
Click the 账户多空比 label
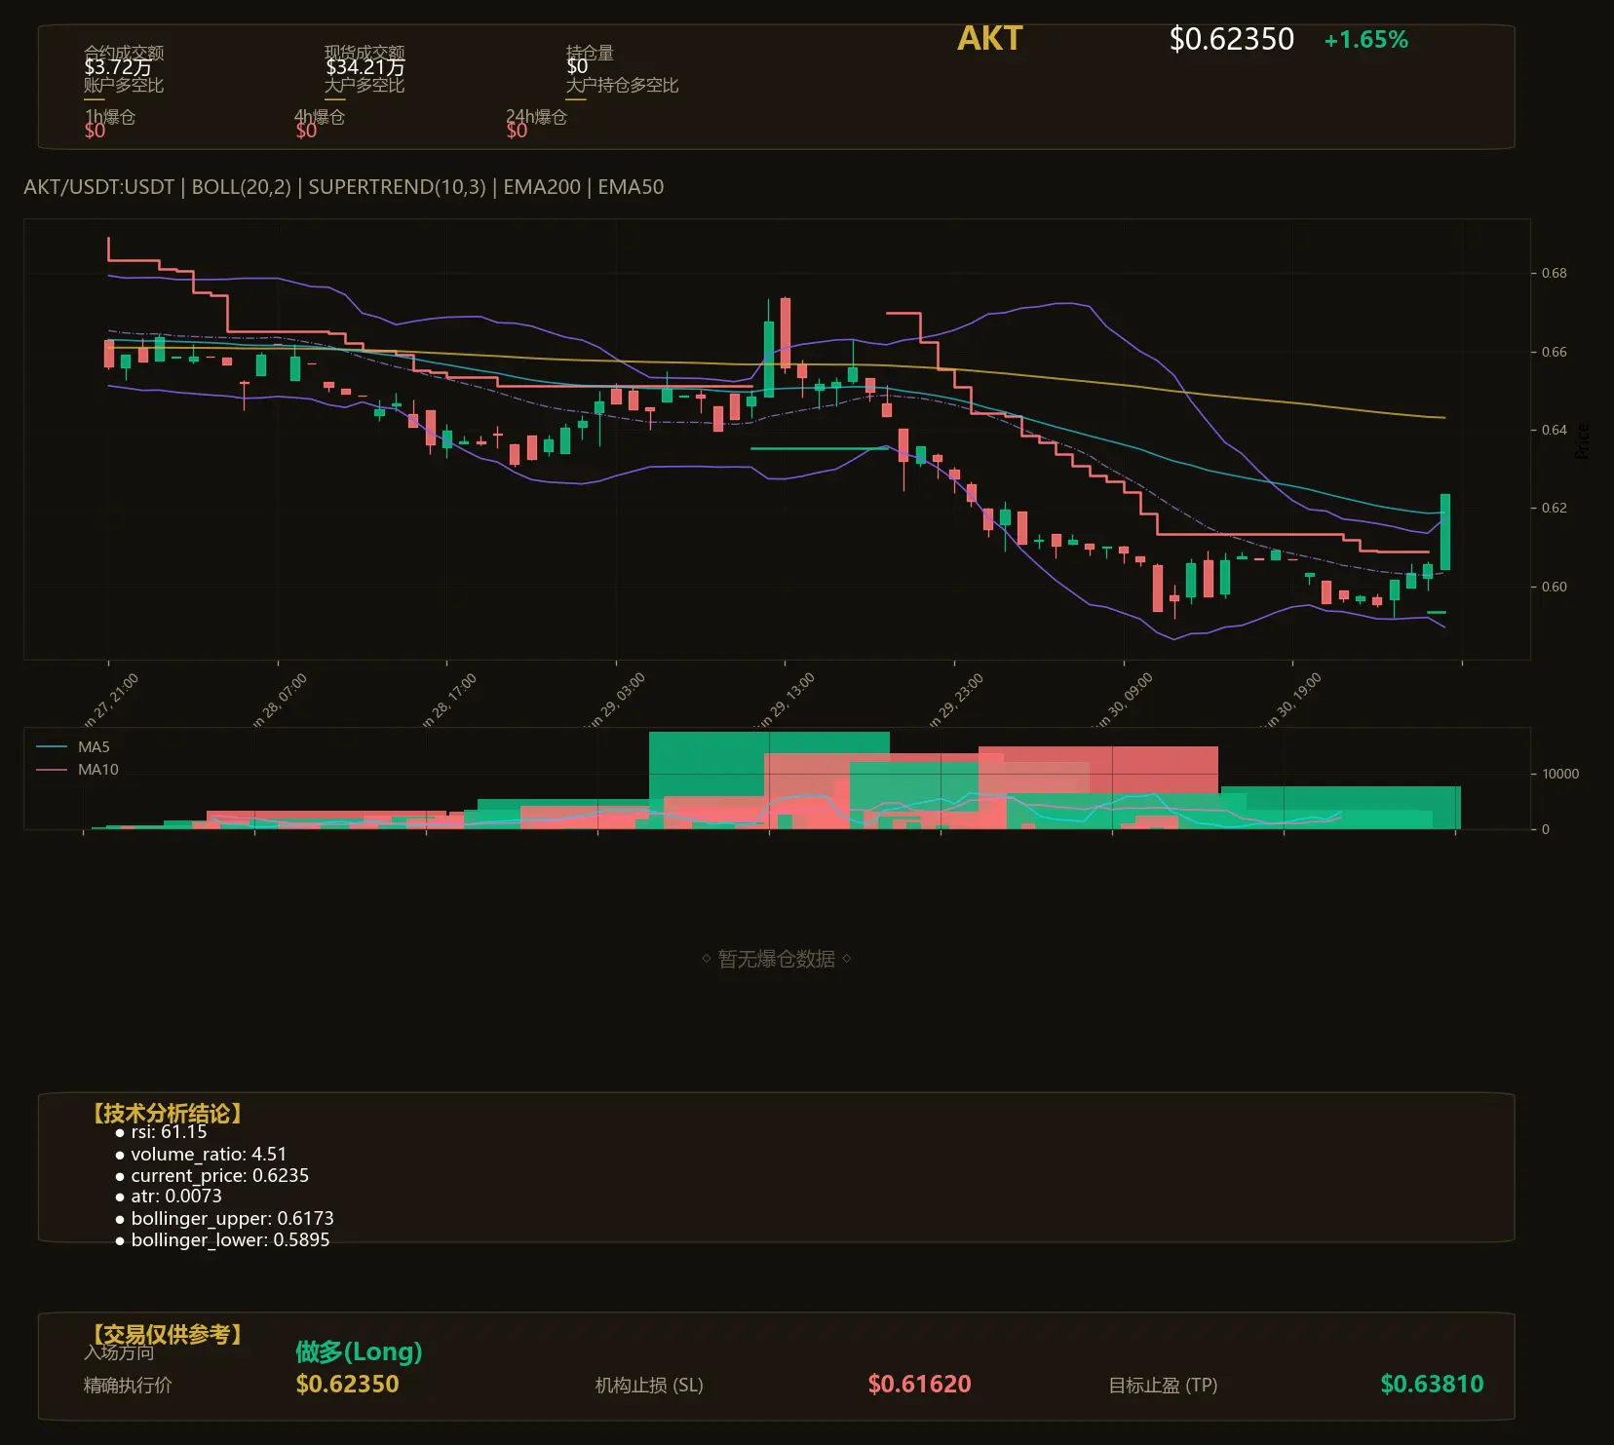click(x=124, y=85)
